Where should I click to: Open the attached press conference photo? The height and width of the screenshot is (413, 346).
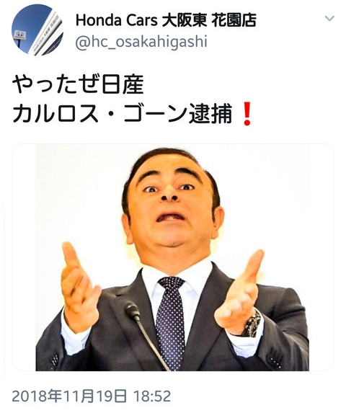pyautogui.click(x=173, y=257)
